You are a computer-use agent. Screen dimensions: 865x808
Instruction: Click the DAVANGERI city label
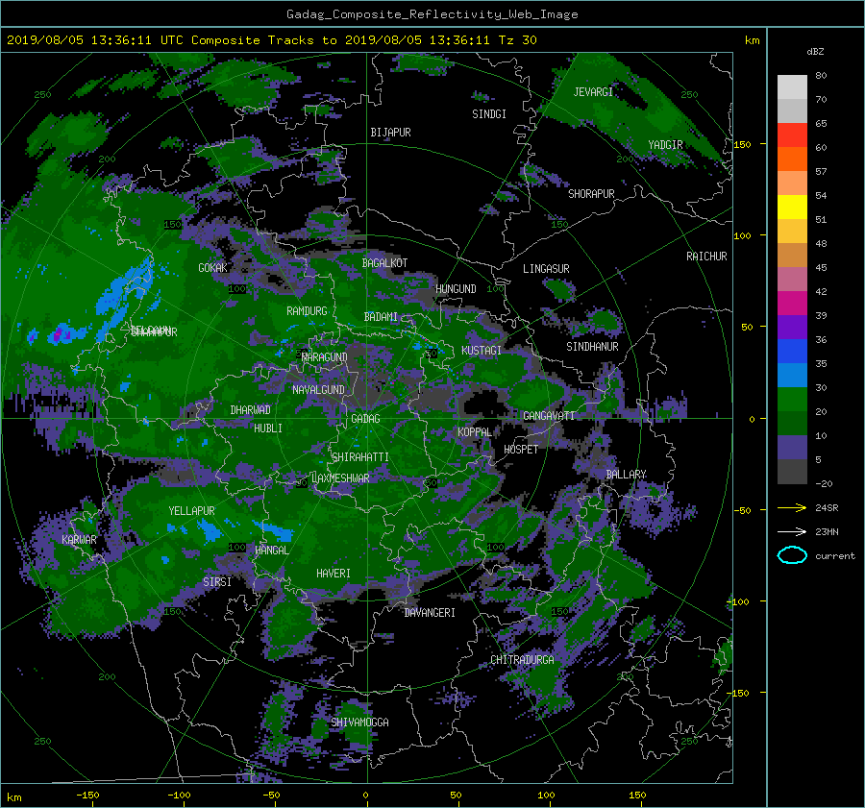430,613
